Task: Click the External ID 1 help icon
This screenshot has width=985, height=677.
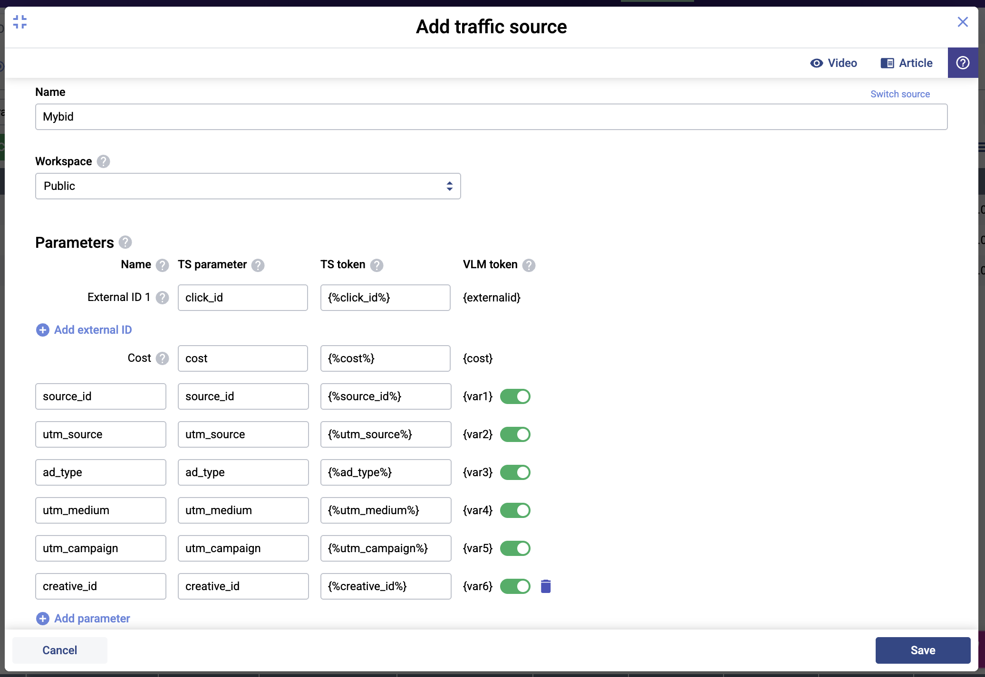Action: [163, 298]
